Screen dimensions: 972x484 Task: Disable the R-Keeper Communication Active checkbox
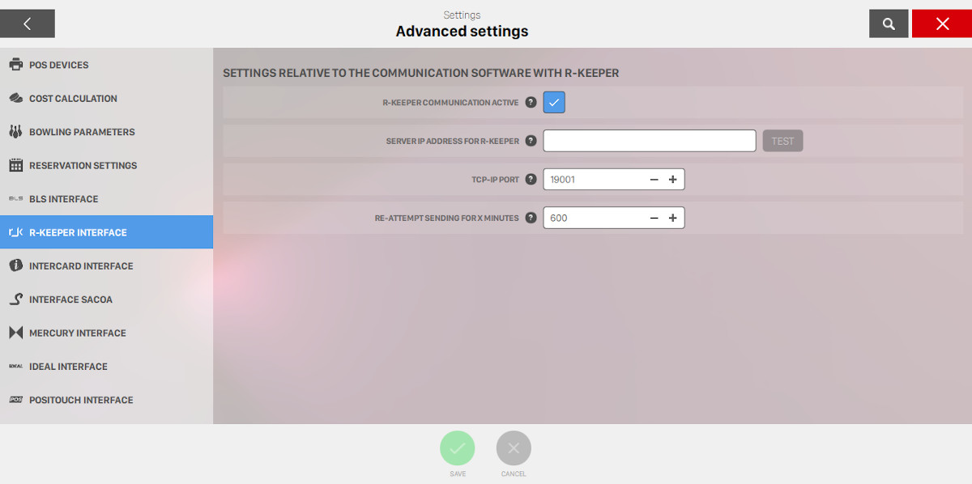[554, 103]
